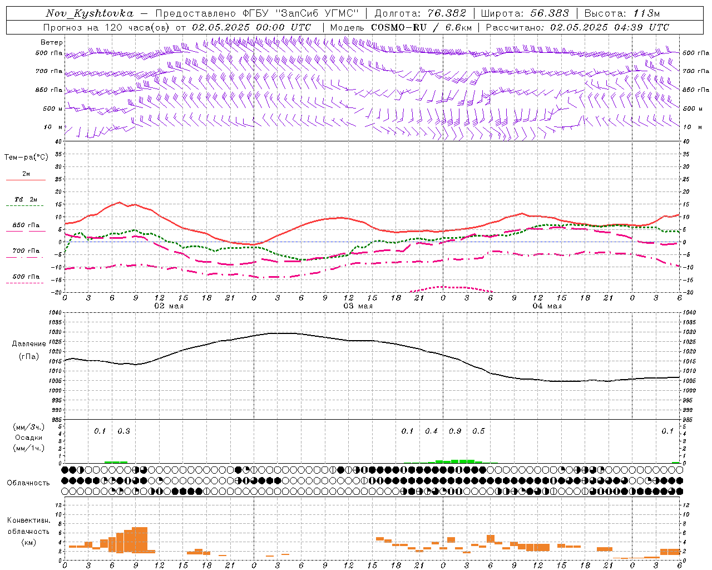Click the Тем-ра(°C) temperature panel label

[26, 158]
